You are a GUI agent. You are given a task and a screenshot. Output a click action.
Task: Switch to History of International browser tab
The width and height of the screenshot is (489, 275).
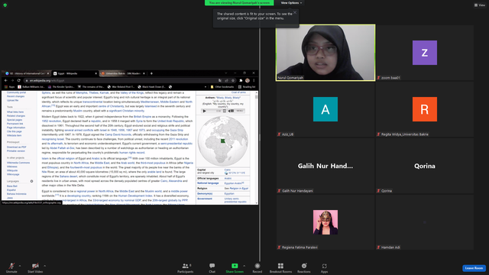click(27, 73)
